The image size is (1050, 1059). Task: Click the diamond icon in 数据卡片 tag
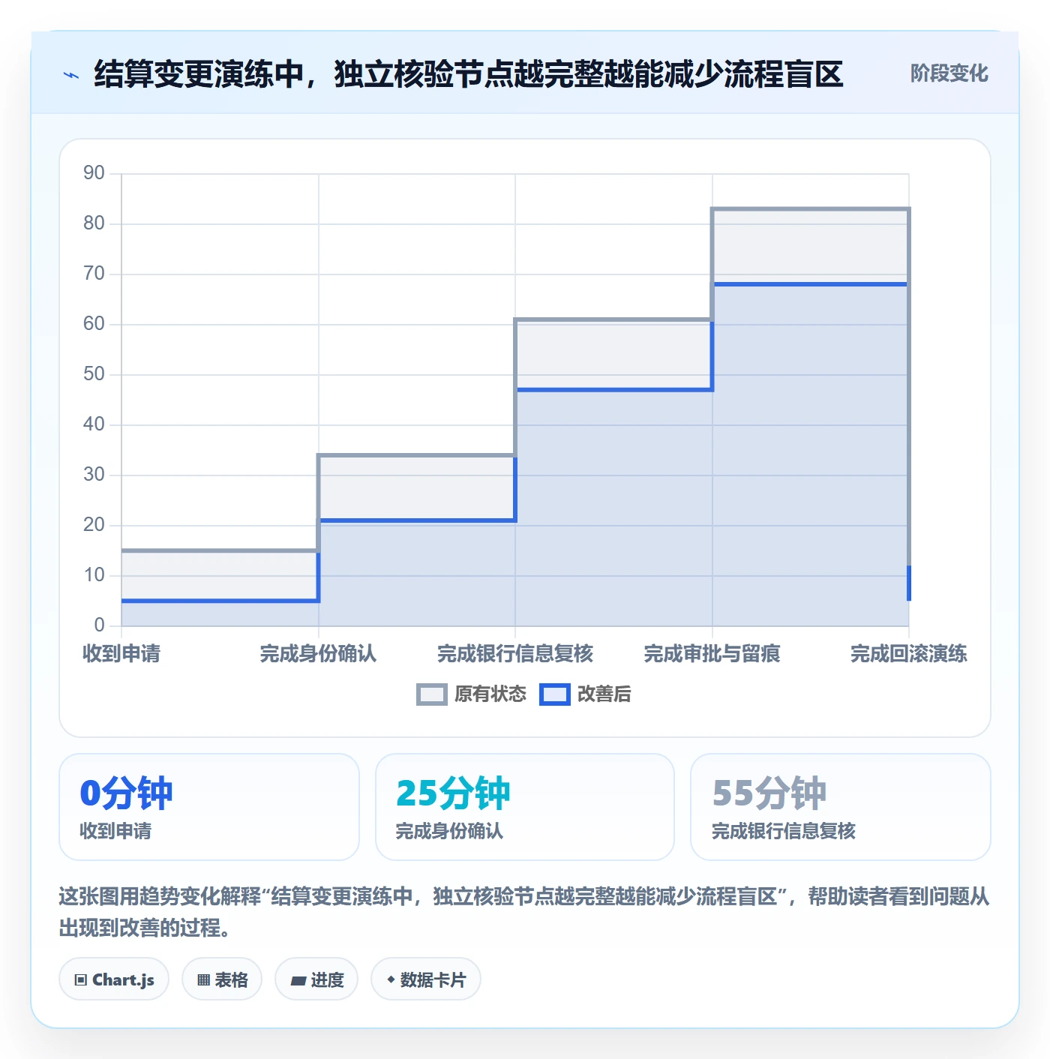[x=391, y=979]
